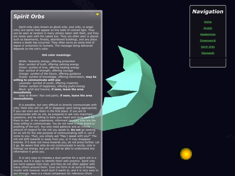Click the glowing yellow orb
235x176 pixels.
tap(186, 154)
